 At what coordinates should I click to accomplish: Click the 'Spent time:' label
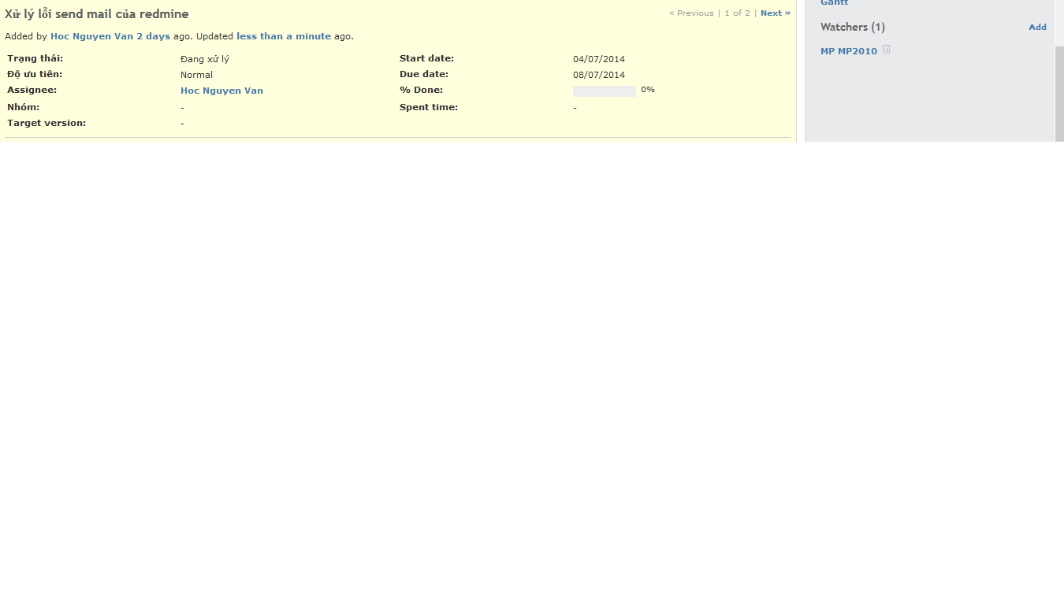(429, 107)
